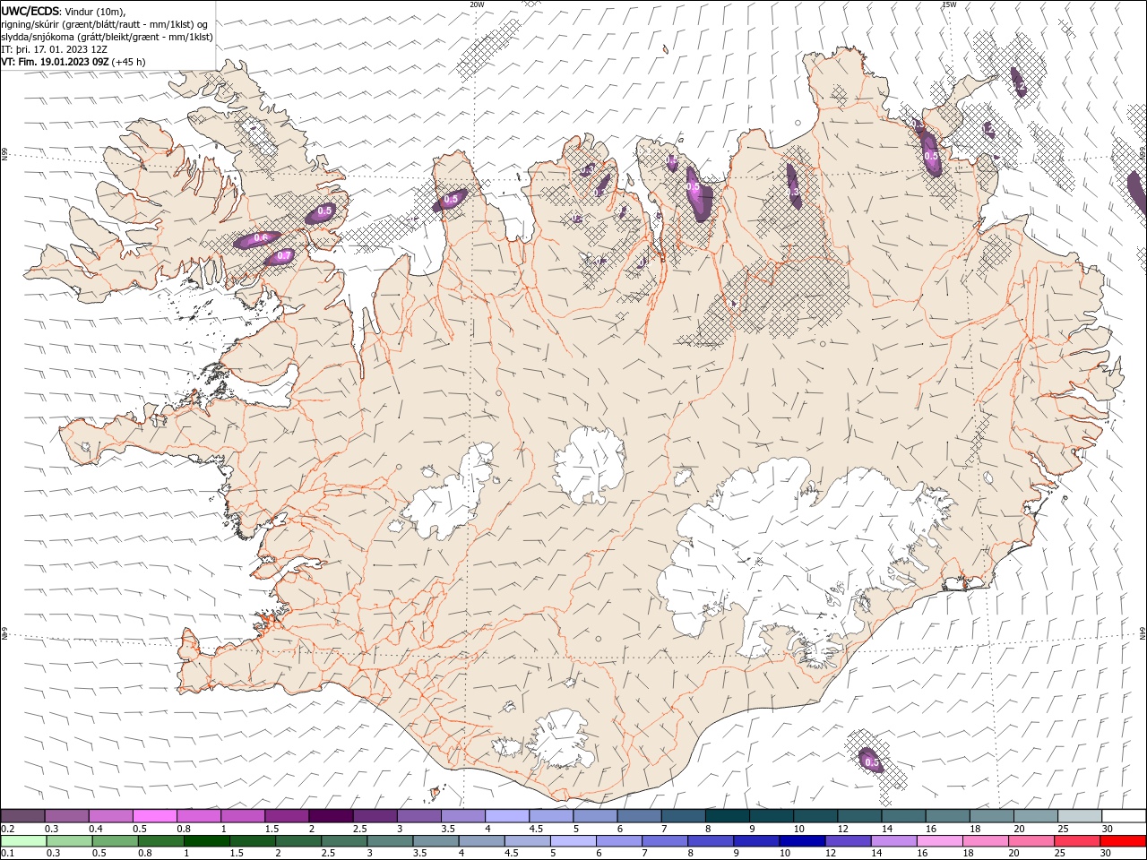The width and height of the screenshot is (1147, 860).
Task: Pick the 6 mm periwinkle rain legend swatch
Action: [x=618, y=841]
